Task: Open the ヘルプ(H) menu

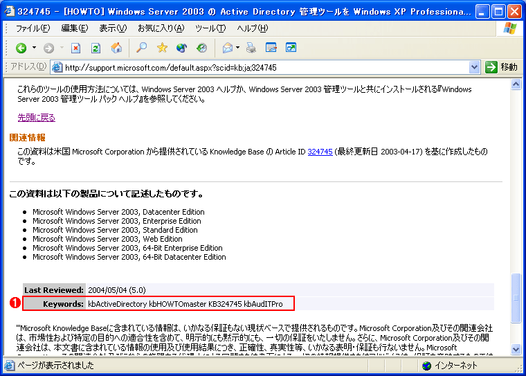Action: click(252, 28)
